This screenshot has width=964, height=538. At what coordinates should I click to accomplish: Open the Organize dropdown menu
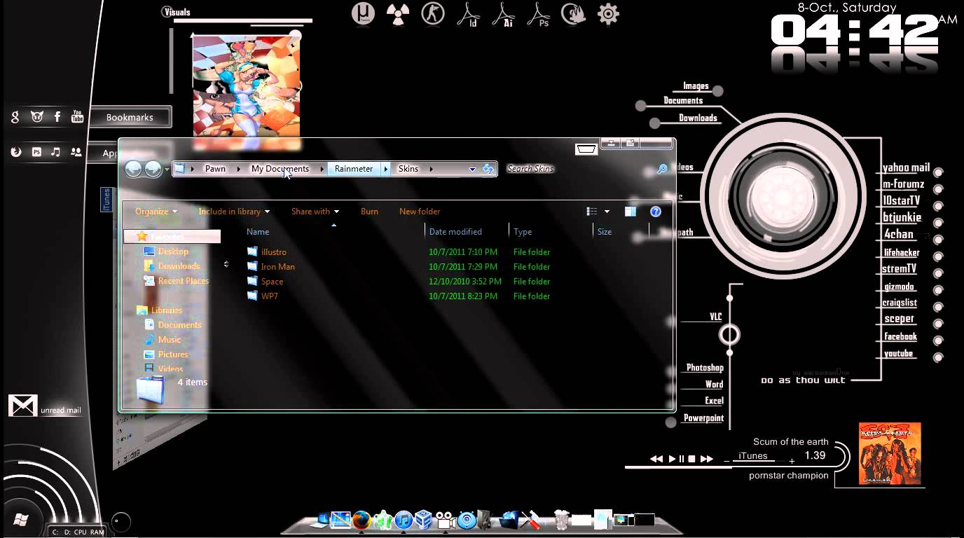click(x=156, y=212)
